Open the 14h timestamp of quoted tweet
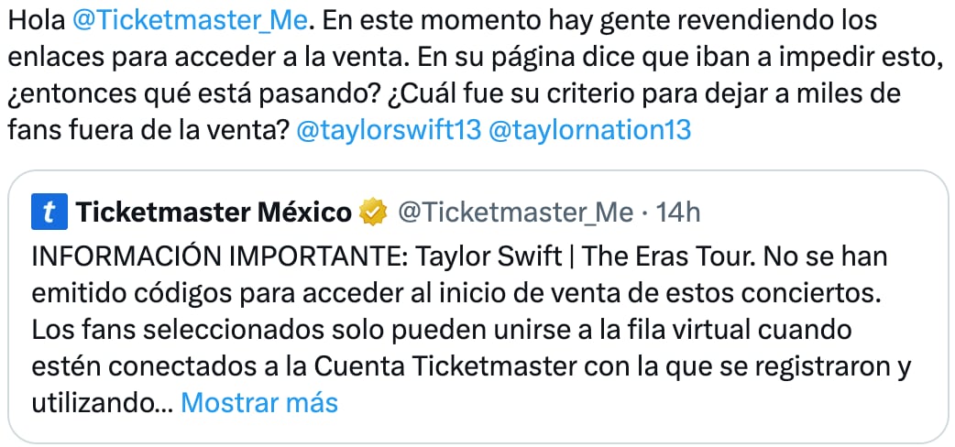 pos(679,213)
